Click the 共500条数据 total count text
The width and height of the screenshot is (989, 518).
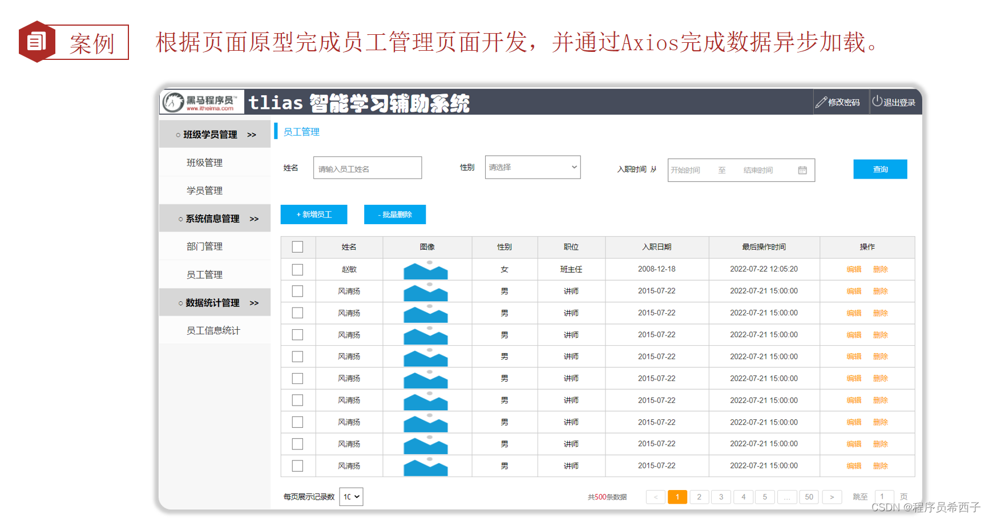pos(607,497)
